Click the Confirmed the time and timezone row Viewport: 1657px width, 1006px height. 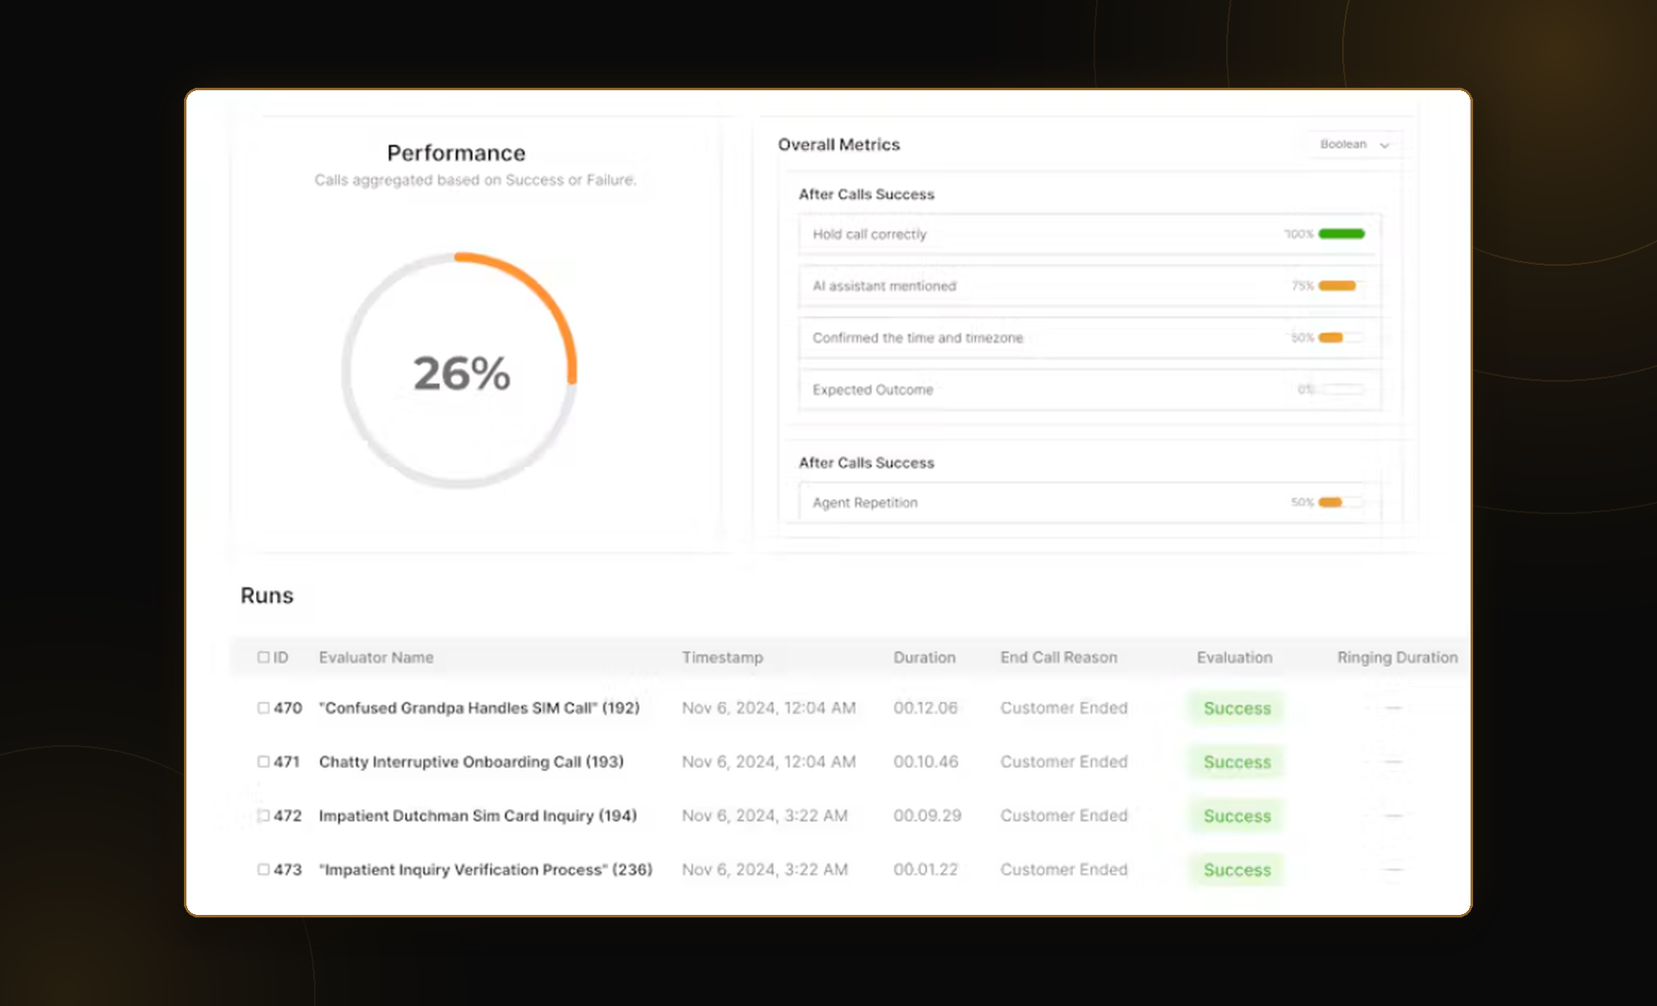point(1089,338)
